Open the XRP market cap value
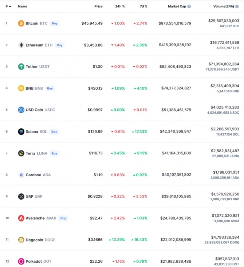Viewport: 244px width, 267px height. point(175,196)
